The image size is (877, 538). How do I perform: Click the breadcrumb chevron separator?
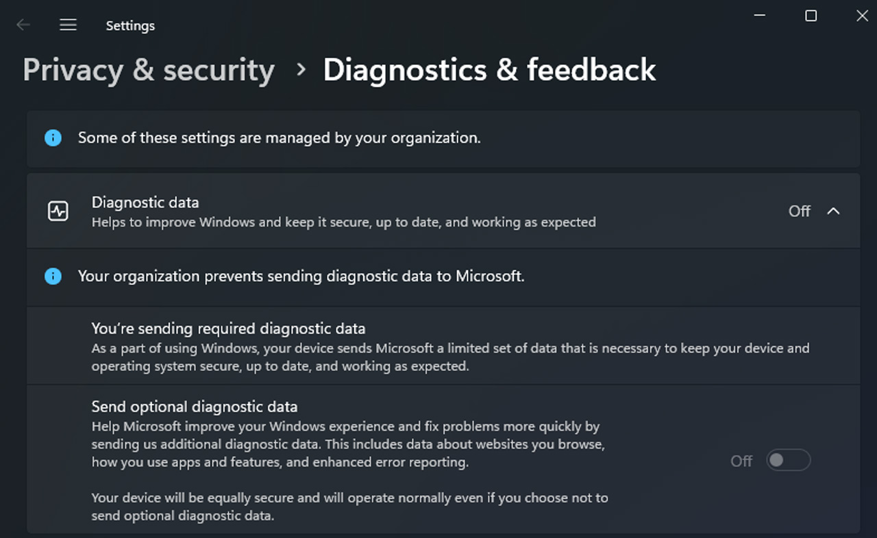(x=300, y=70)
